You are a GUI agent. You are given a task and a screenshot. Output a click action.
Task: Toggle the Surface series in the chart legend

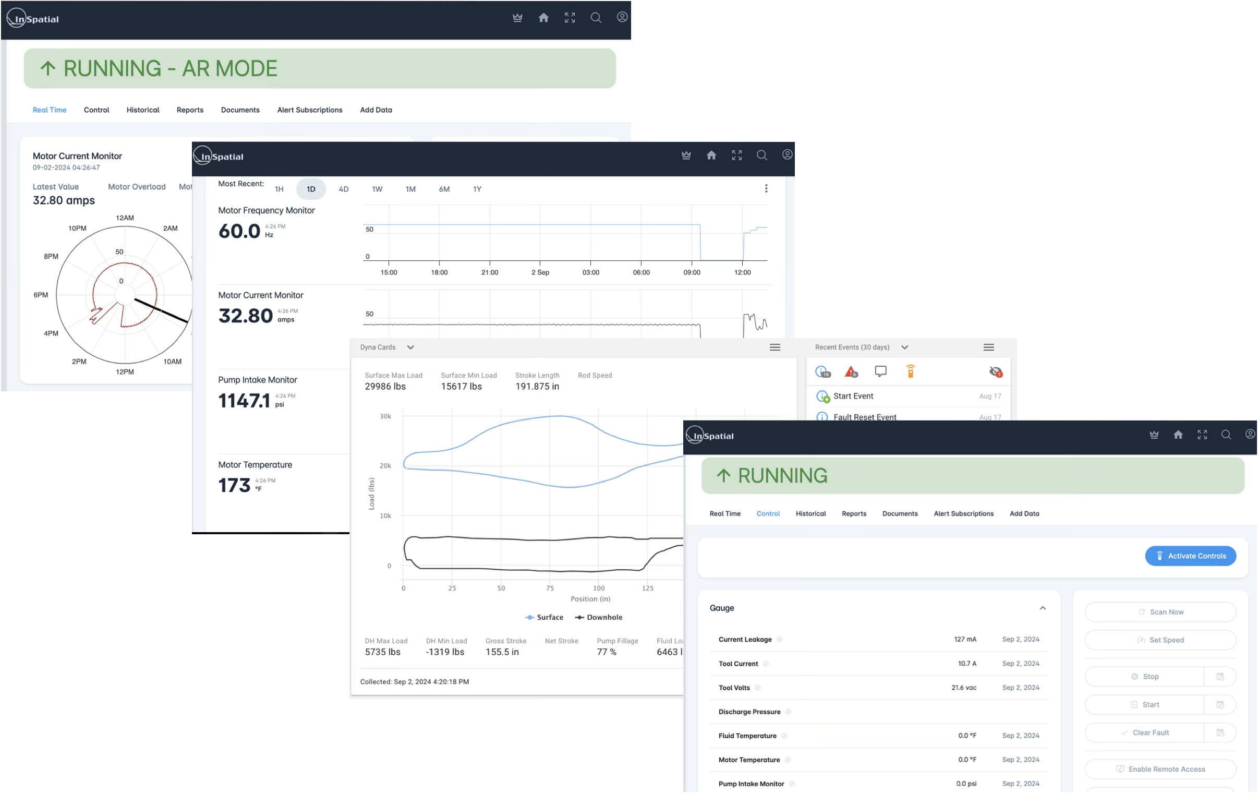pyautogui.click(x=545, y=617)
